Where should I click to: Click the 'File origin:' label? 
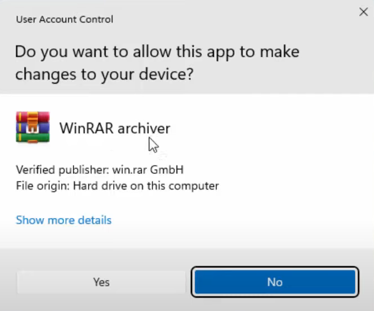(x=43, y=185)
